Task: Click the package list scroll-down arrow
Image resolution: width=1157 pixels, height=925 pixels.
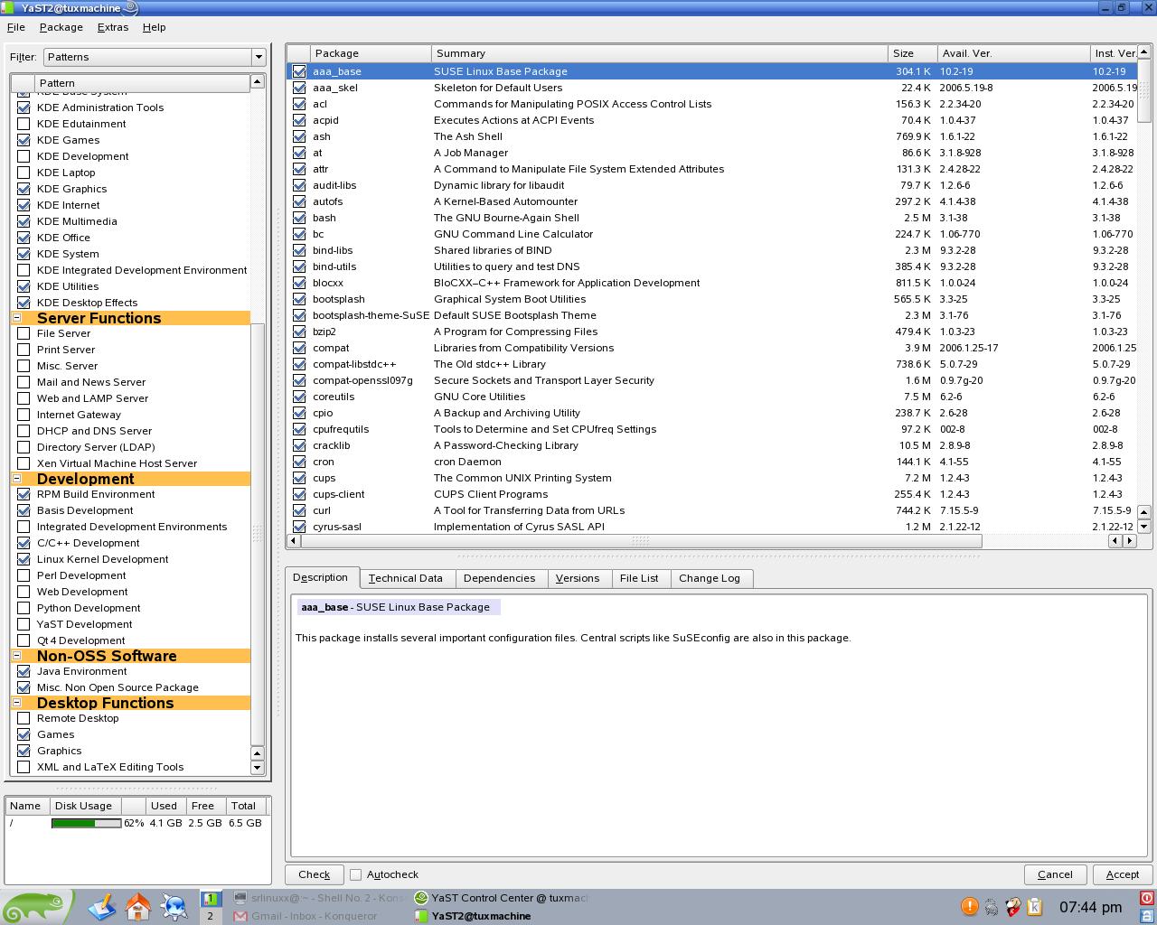Action: pos(1143,527)
